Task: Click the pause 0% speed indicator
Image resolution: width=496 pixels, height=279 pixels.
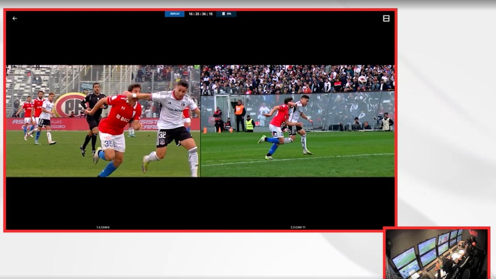Action: coord(226,14)
